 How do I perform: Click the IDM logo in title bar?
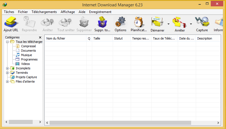tap(5, 5)
